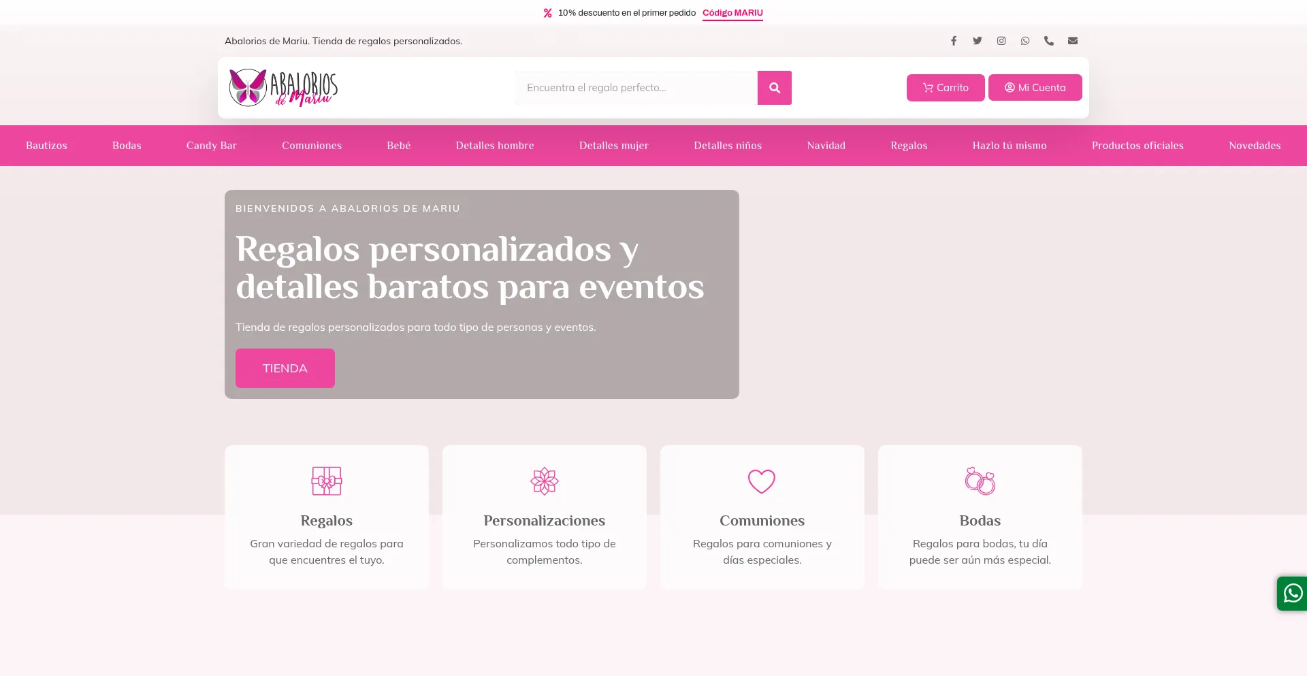
Task: Click the TIENDA hero button
Action: point(285,368)
